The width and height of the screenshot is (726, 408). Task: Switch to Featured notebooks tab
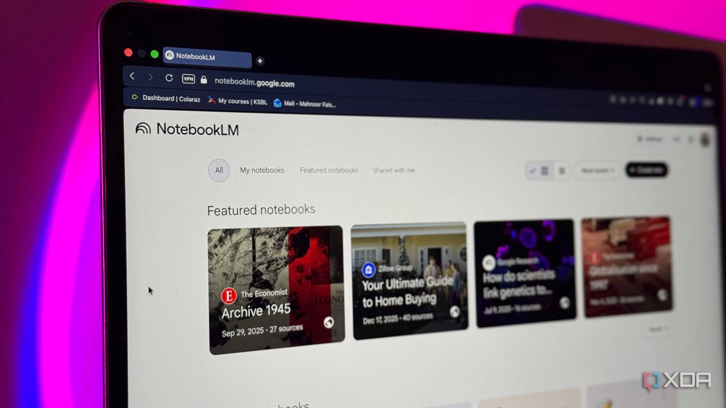pos(329,170)
